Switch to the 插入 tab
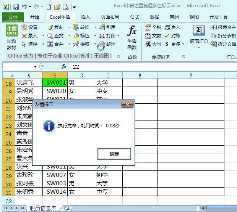Screen dimensions: 237x212 (85, 17)
